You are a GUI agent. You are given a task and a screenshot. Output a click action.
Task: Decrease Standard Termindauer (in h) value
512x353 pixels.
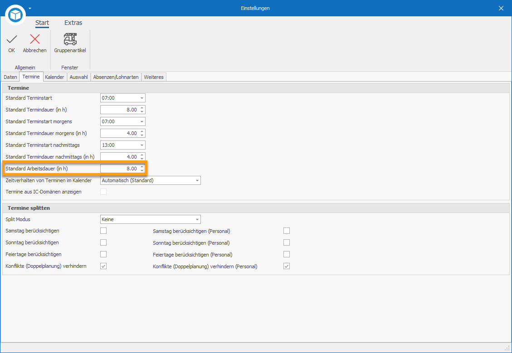point(141,111)
